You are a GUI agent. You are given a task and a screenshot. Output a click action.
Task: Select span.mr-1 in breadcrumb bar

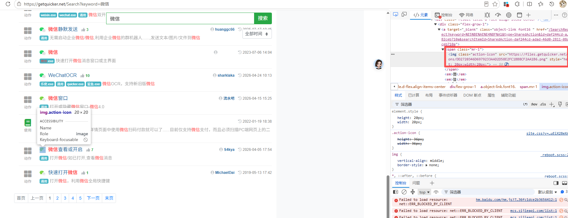(528, 87)
